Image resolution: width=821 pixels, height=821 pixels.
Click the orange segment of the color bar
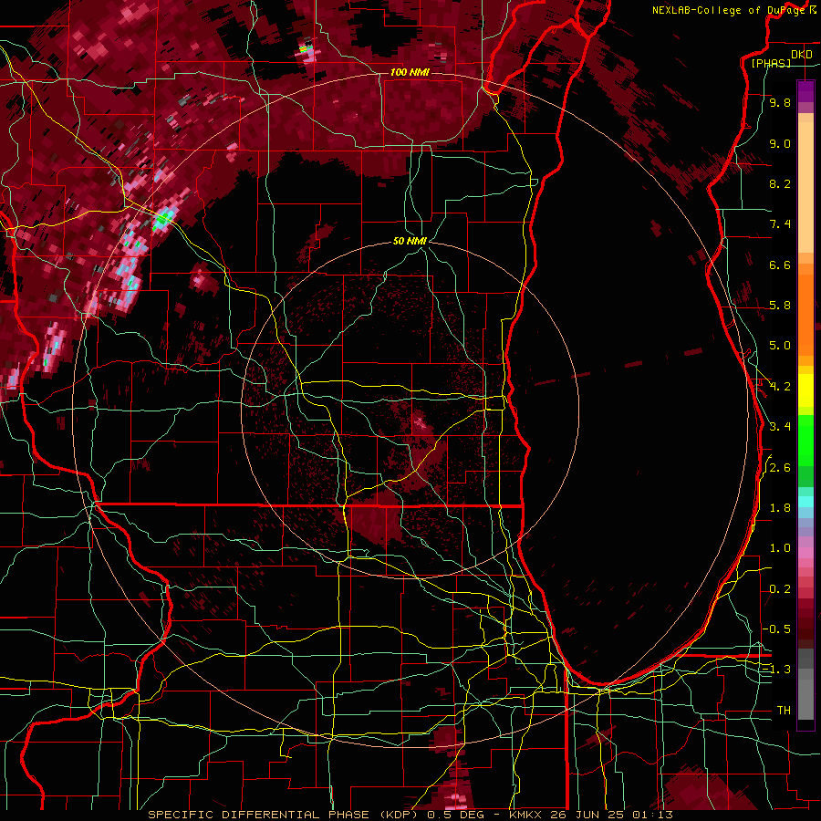[805, 309]
